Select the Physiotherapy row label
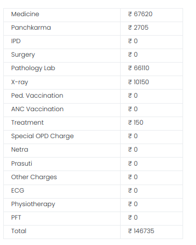The image size is (196, 245). coord(33,204)
